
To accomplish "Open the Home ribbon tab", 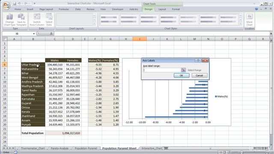I will [x=18, y=9].
